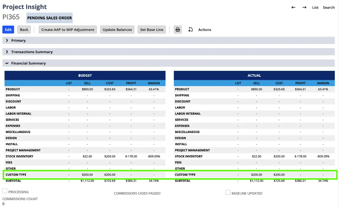
Task: Click Create AAP to WIP Adjustment
Action: (x=68, y=30)
